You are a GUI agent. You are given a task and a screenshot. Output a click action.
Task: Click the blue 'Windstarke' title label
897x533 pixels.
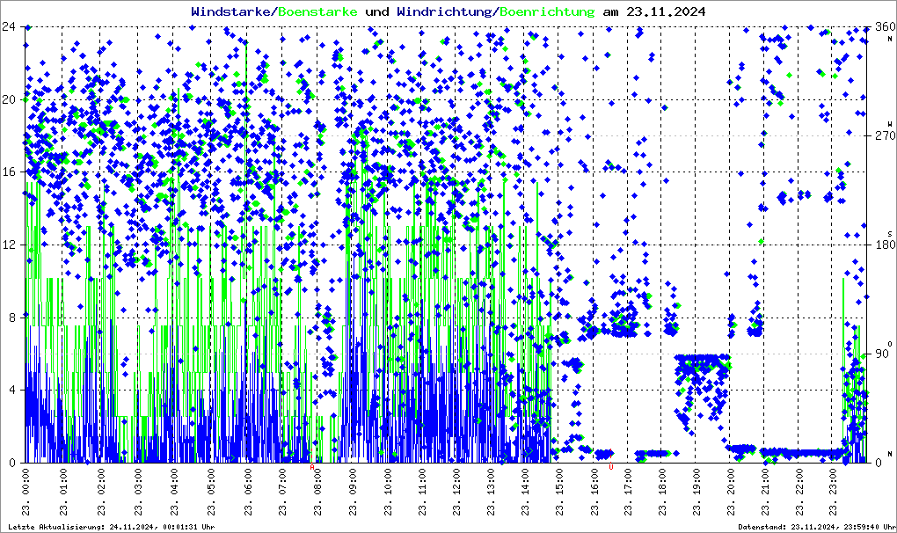232,11
